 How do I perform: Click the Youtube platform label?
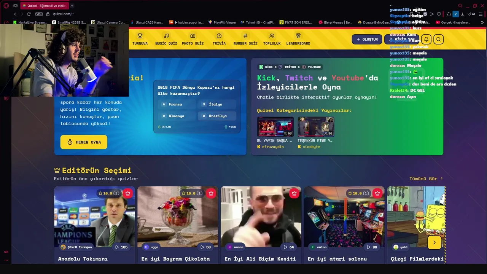[x=311, y=67]
